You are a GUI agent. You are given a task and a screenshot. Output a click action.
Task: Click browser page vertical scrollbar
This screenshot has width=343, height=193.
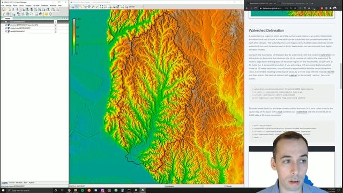click(340, 76)
